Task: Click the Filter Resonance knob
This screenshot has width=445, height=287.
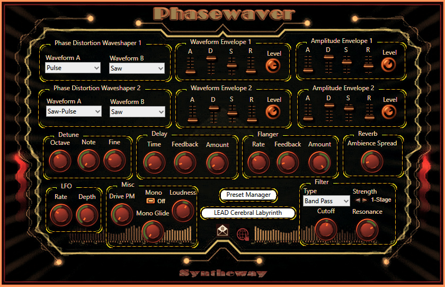Action: point(367,230)
